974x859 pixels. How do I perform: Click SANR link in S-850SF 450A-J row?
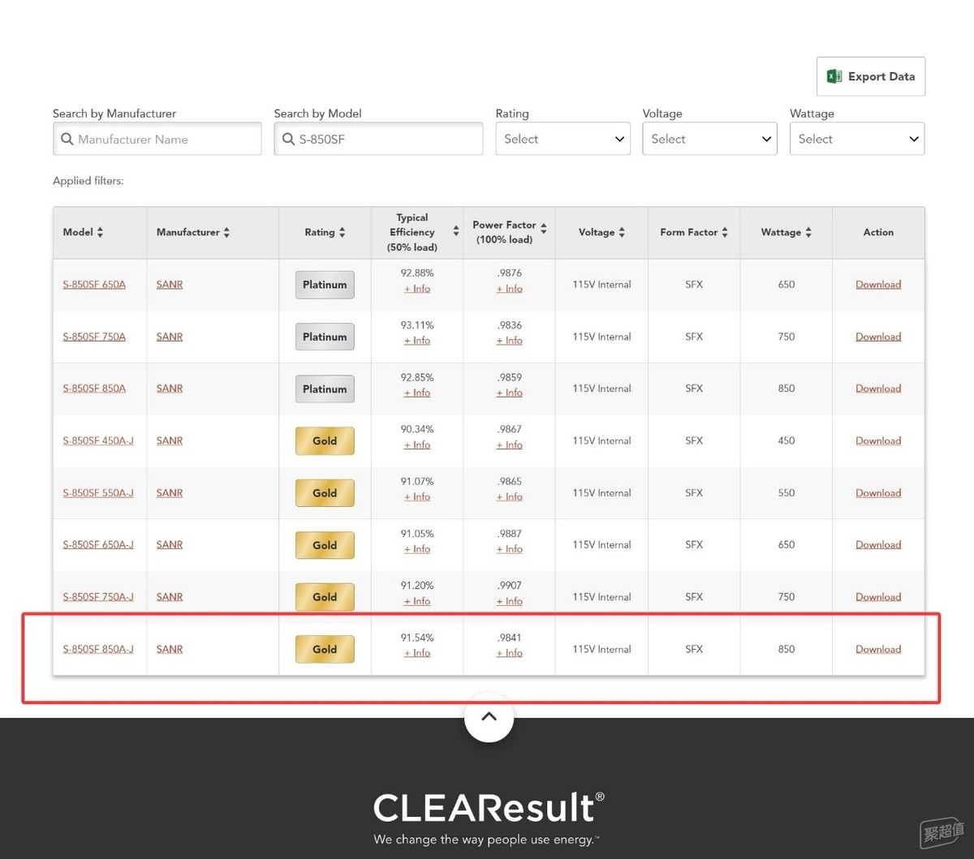[170, 440]
